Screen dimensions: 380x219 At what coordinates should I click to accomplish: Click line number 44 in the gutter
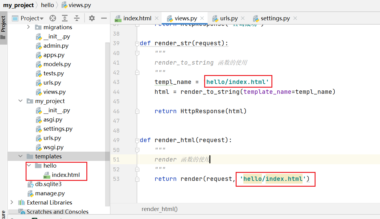(x=116, y=92)
